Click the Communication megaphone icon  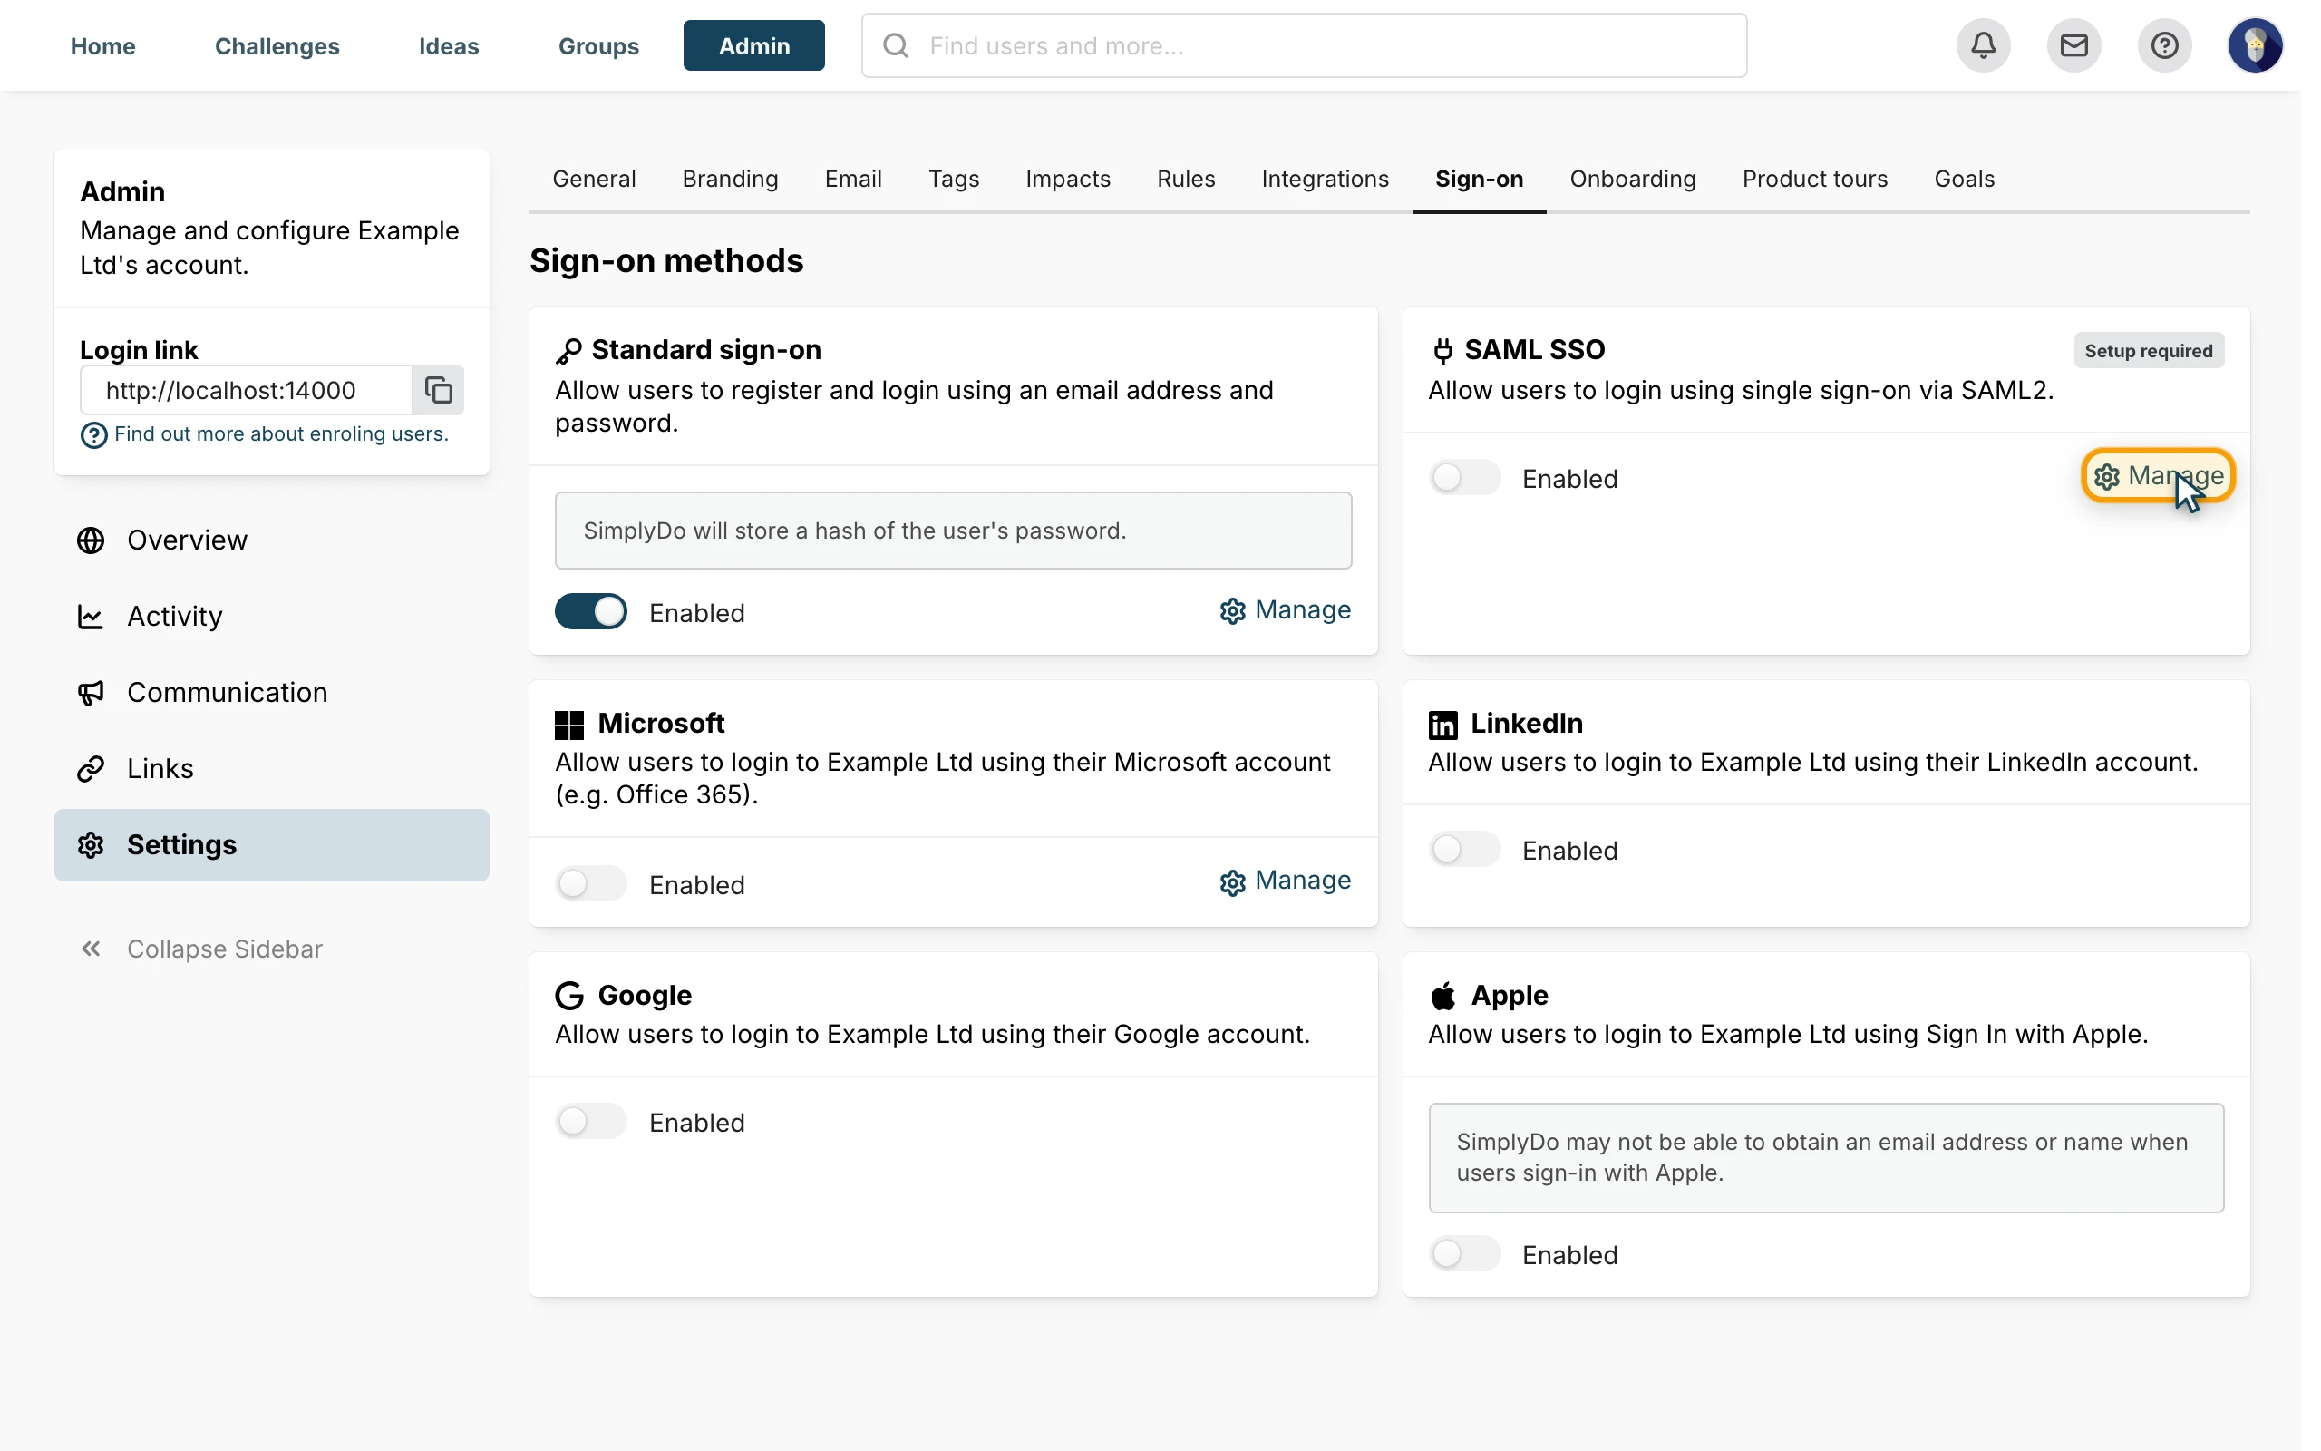click(x=90, y=692)
